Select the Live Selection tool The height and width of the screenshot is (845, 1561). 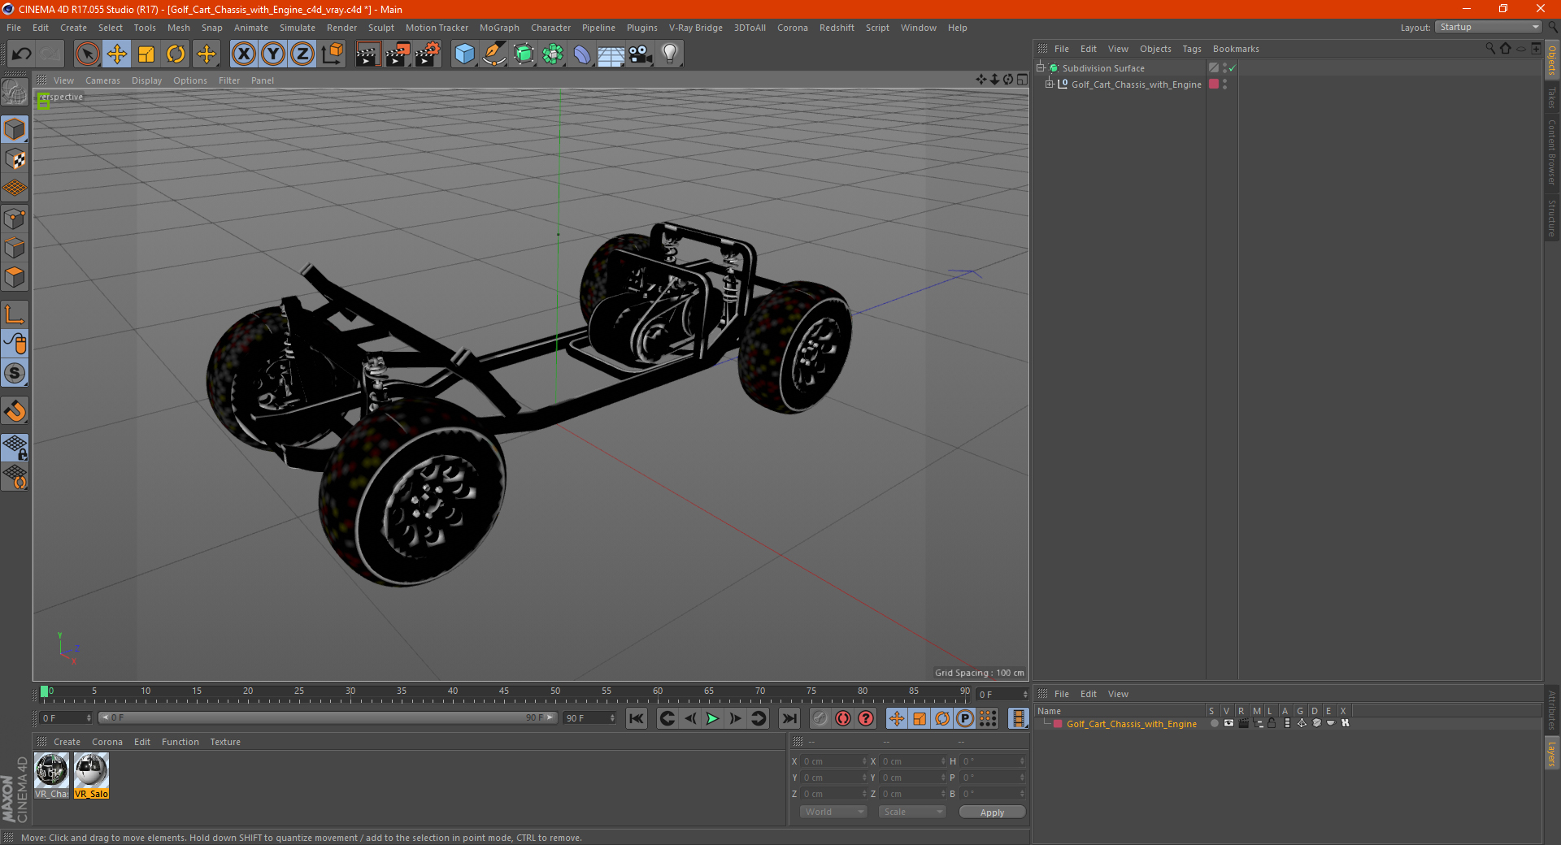(87, 54)
